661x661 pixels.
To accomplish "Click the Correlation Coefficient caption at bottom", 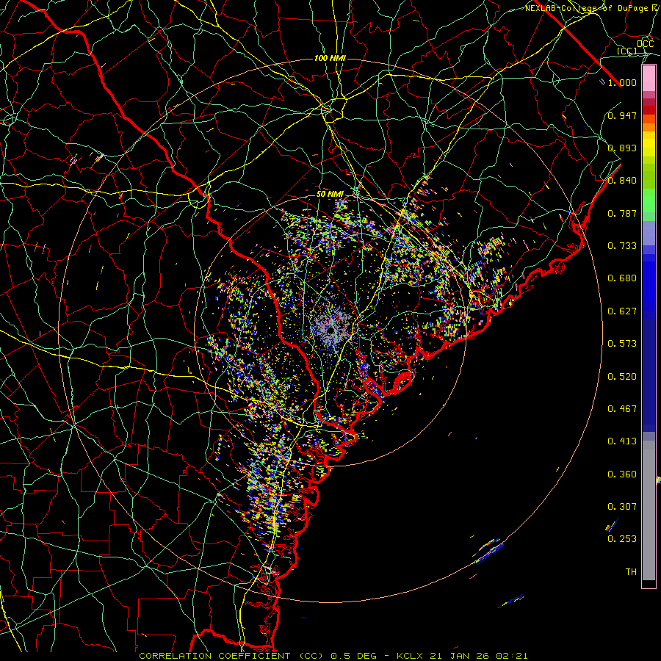I will coord(333,656).
